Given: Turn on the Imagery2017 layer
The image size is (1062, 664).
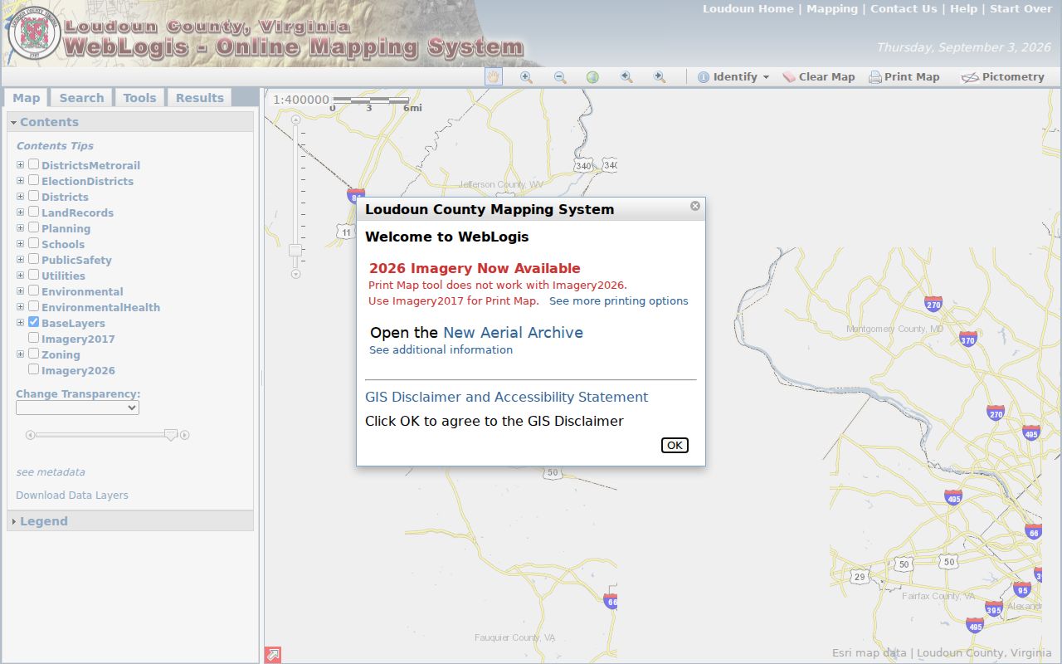Looking at the screenshot, I should click(34, 338).
